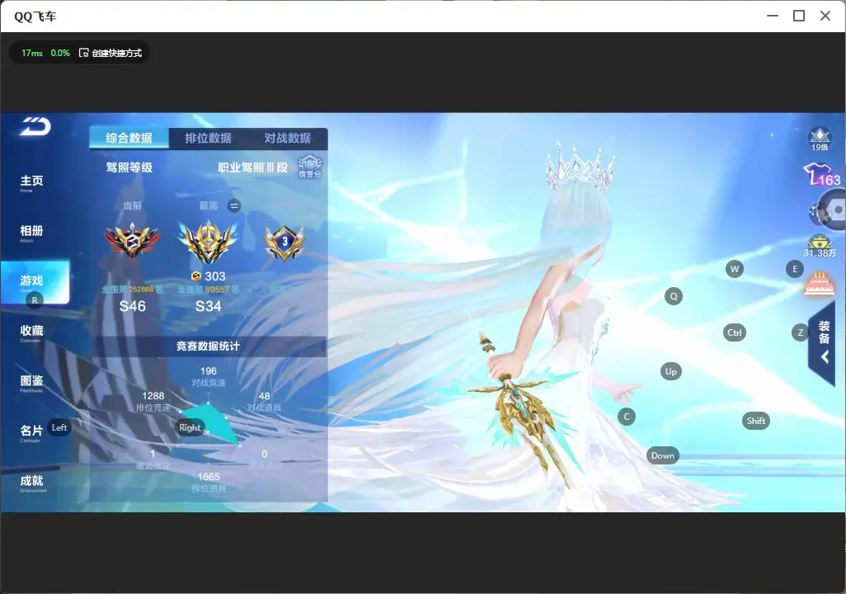846x594 pixels.
Task: Open the 相册 Album sidebar item
Action: pyautogui.click(x=31, y=233)
